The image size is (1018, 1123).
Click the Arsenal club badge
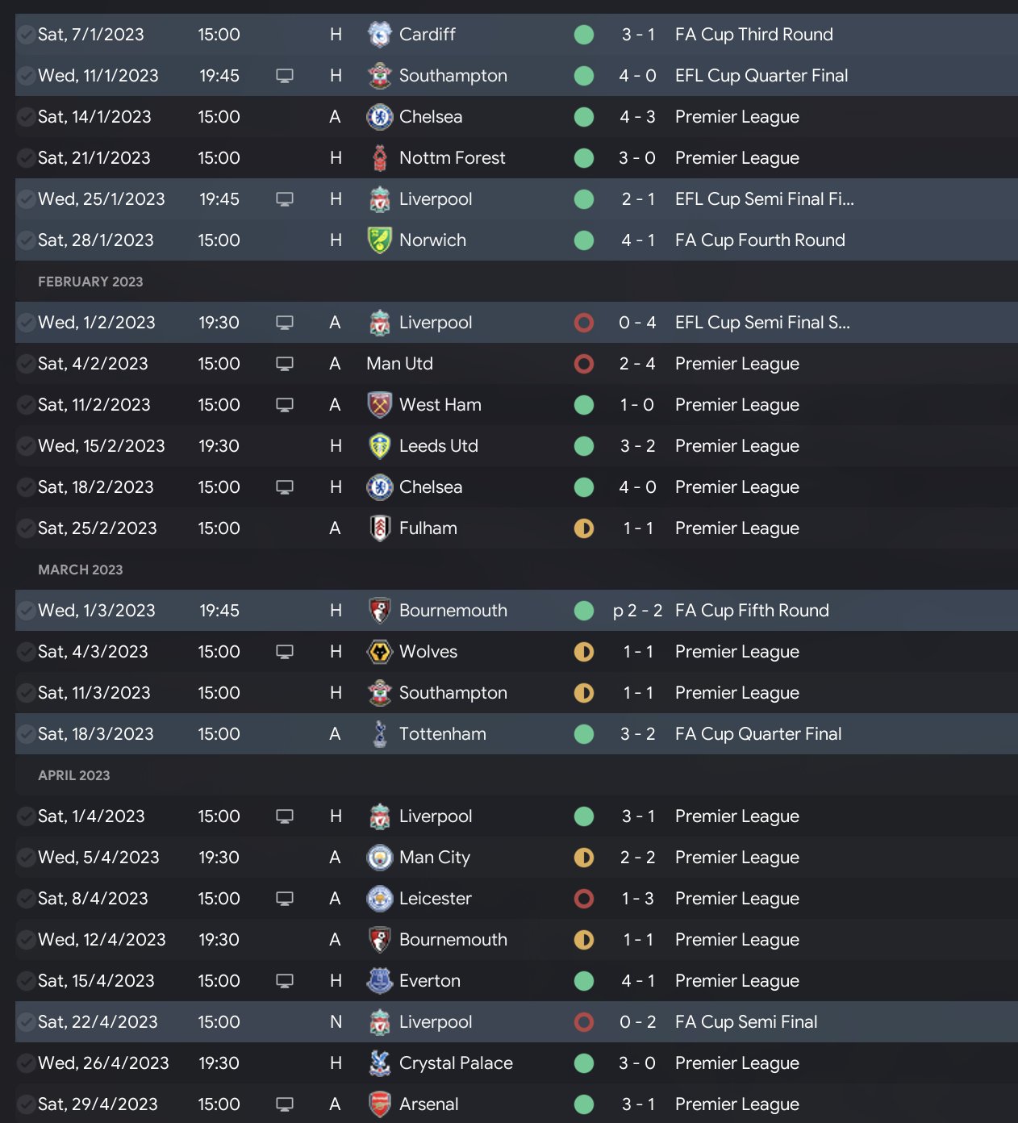click(x=379, y=1104)
